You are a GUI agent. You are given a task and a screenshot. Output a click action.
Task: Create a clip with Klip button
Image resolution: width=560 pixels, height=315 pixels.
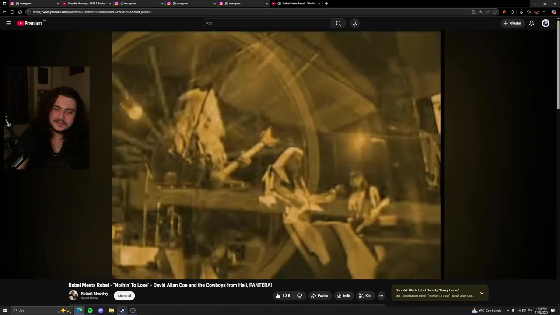point(365,296)
